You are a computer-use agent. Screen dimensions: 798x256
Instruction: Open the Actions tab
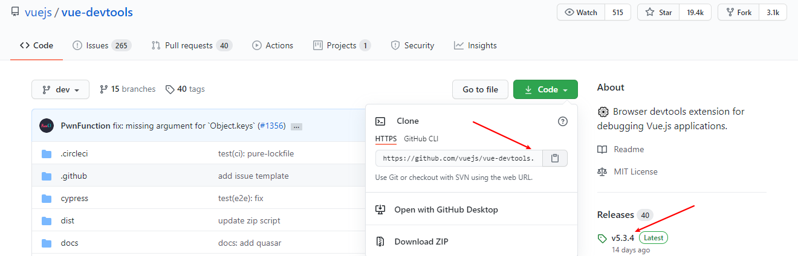pos(273,45)
